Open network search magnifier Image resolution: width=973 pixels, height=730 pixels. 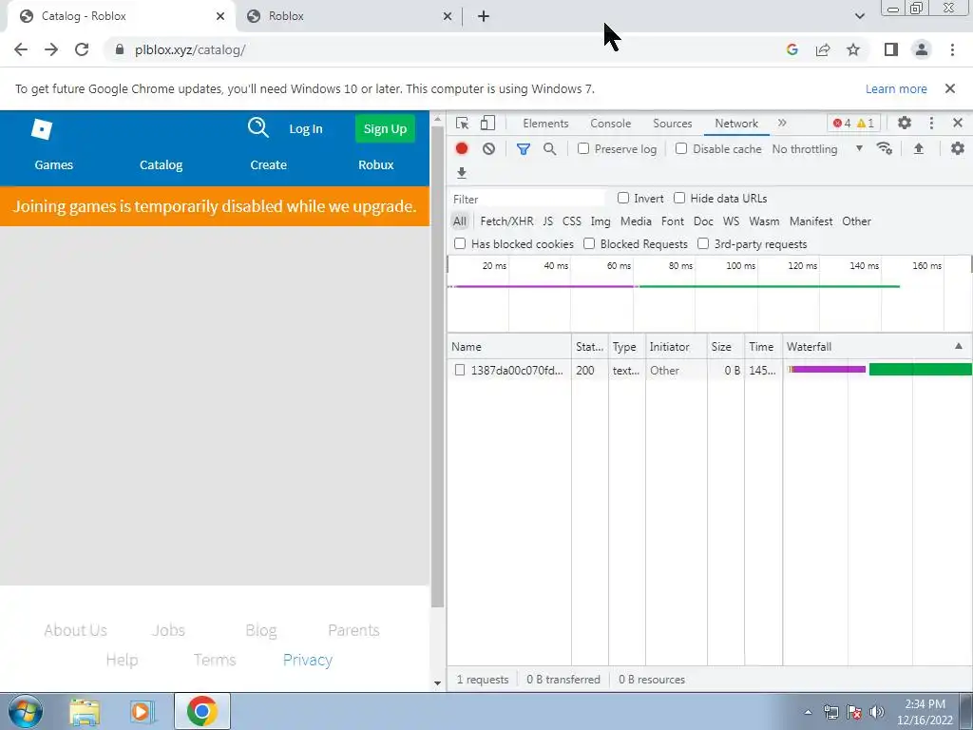tap(550, 149)
